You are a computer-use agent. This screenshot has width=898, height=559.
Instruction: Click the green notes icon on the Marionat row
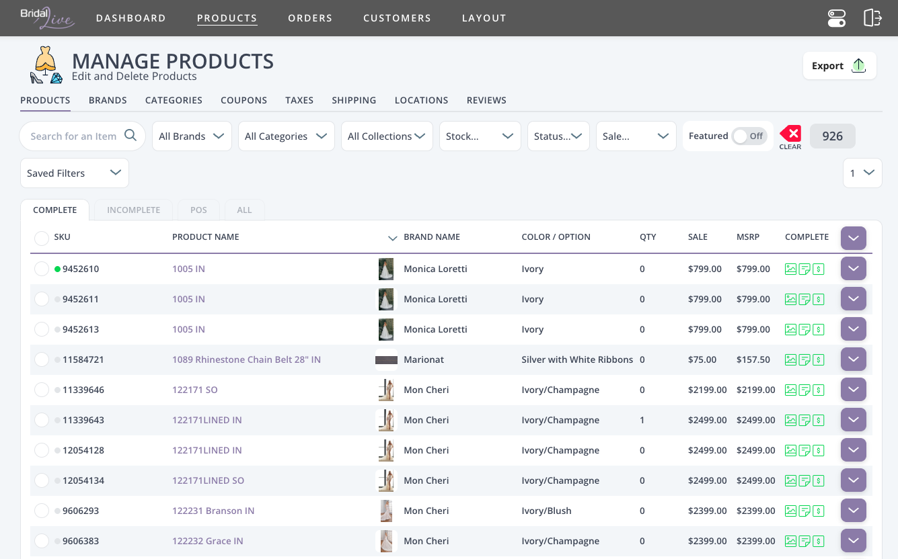click(805, 359)
